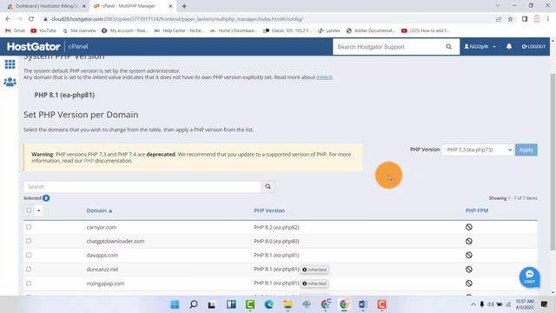Viewport: 556px width, 313px height.
Task: Select the davapps.com checkbox
Action: click(x=29, y=255)
